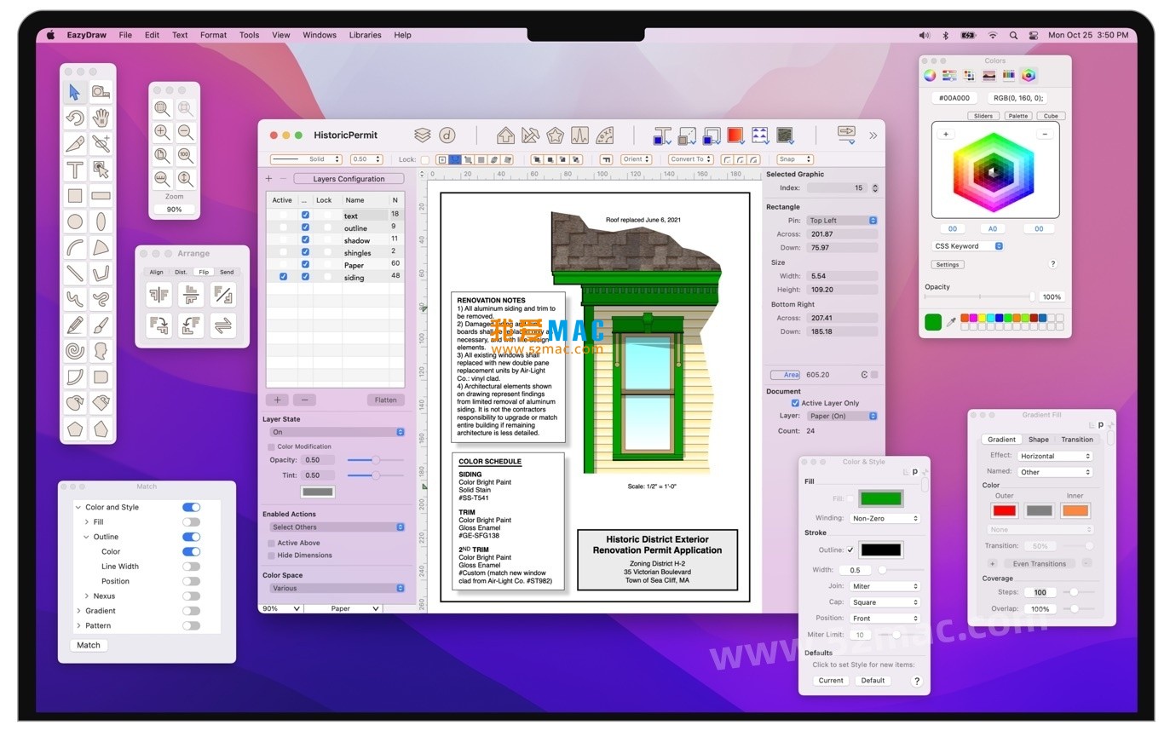Click the red swatch under Outer in Gradient Fill
Viewport: 1170px width, 731px height.
[x=1004, y=510]
